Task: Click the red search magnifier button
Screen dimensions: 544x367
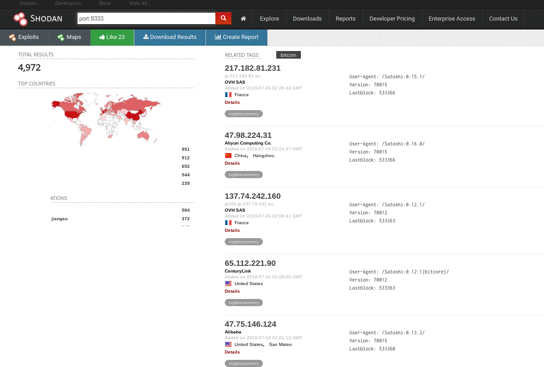Action: click(x=223, y=18)
